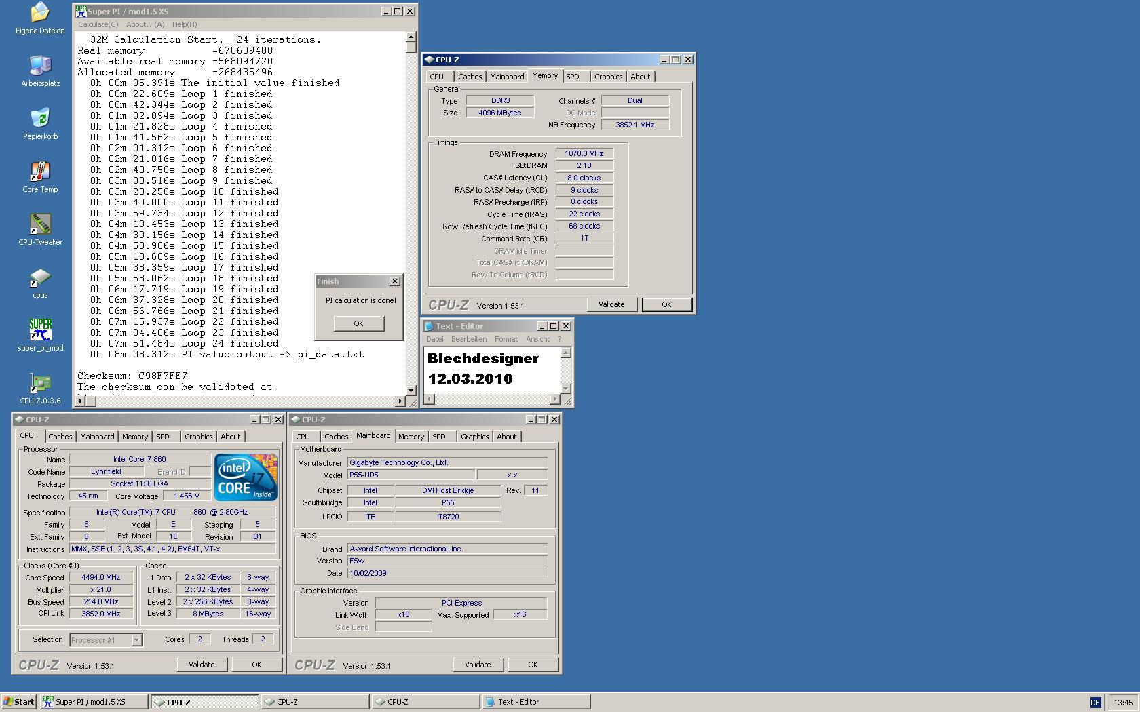
Task: Open the ? help menu in Text - Editor
Action: coord(559,339)
